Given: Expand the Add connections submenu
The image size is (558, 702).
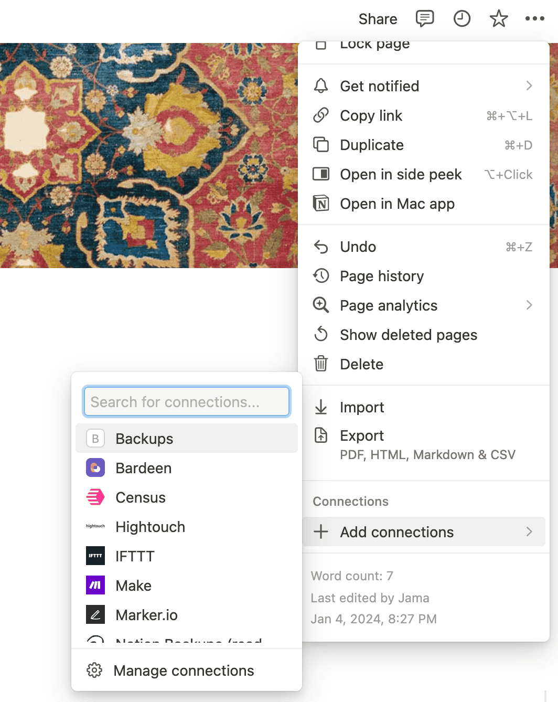Looking at the screenshot, I should click(529, 531).
